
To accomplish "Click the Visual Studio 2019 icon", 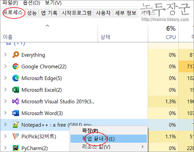I will 16,101.
